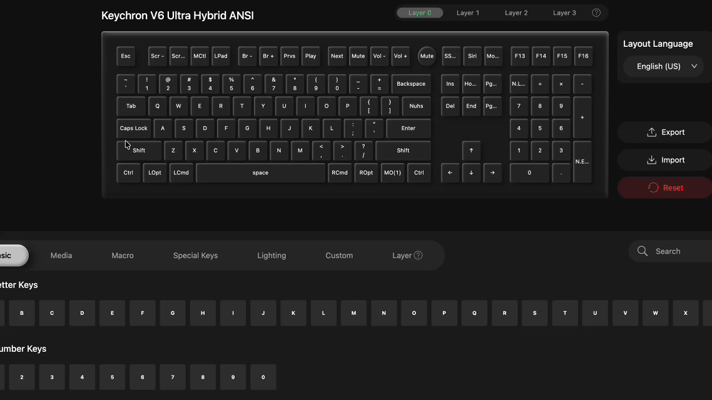Select the up arrow key
712x400 pixels.
[471, 151]
